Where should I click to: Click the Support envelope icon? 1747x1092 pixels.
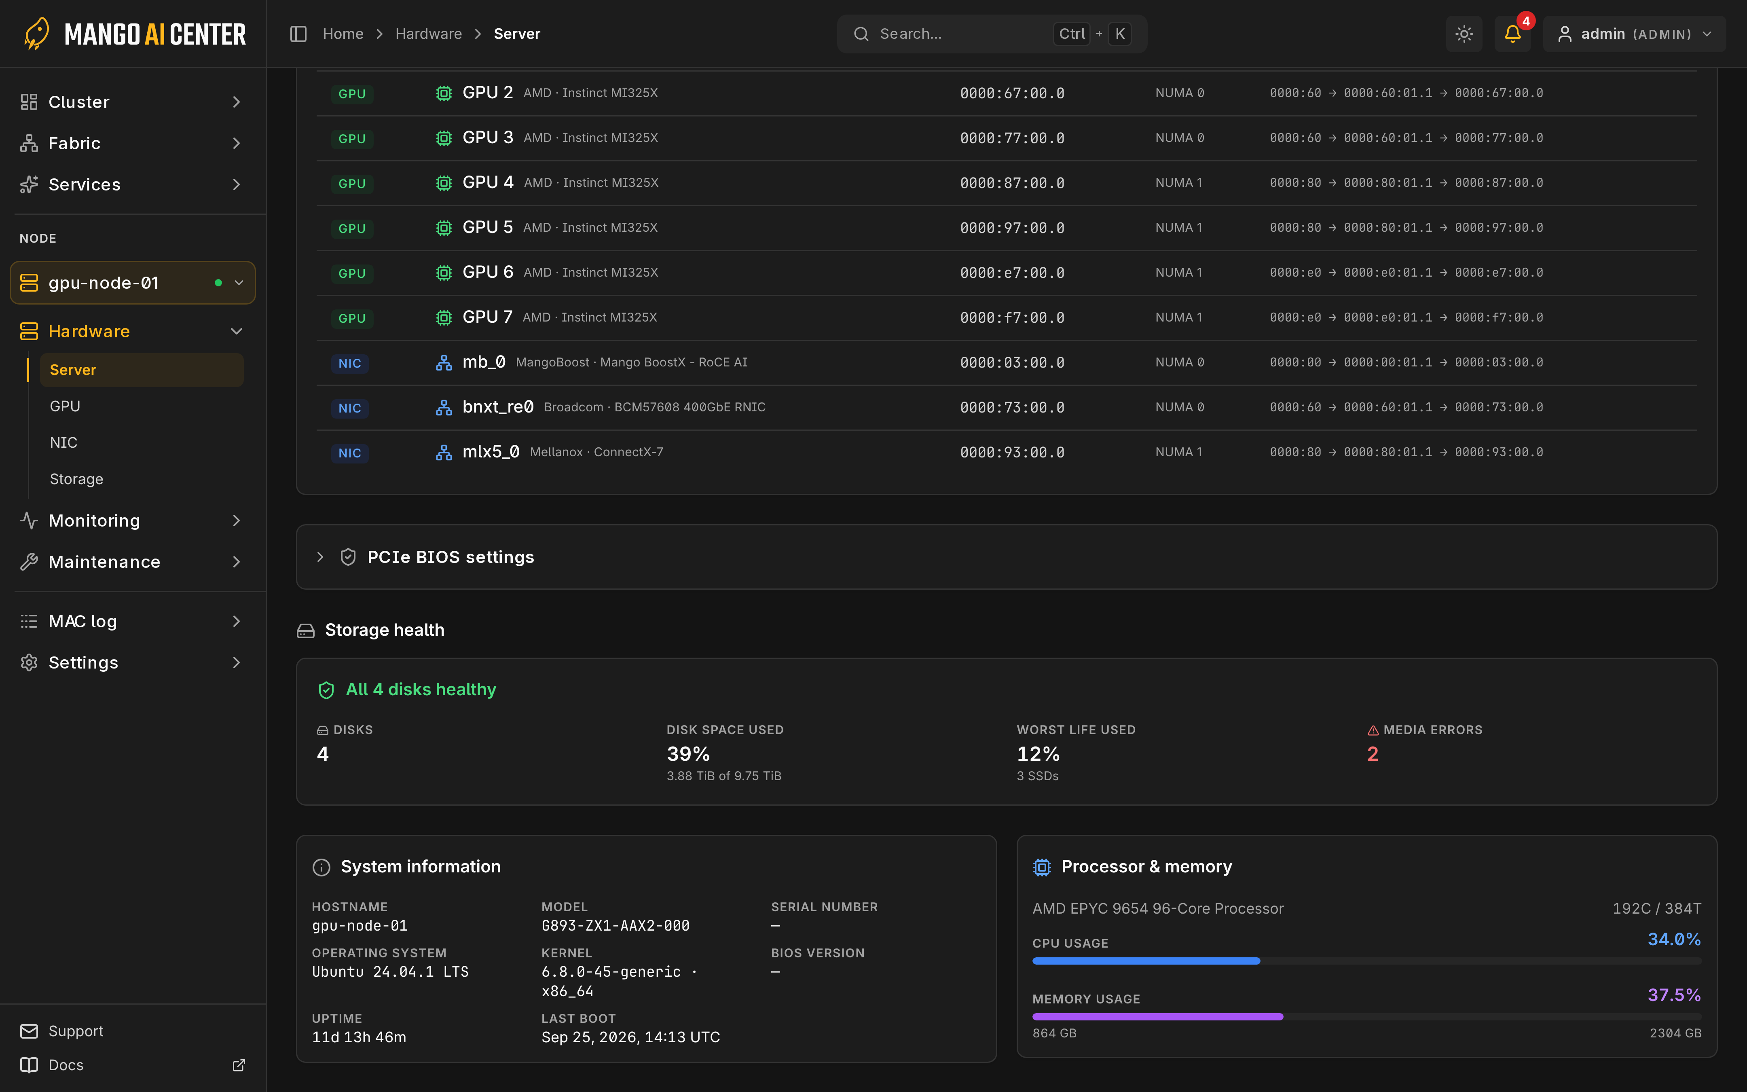point(29,1031)
